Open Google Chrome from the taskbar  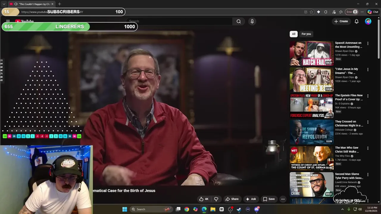pos(187,209)
